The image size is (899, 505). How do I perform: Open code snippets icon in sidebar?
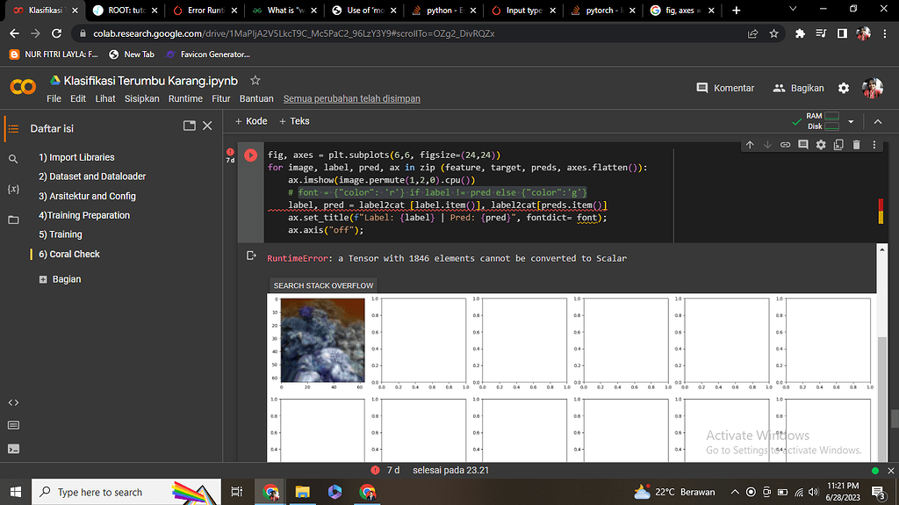[x=13, y=402]
